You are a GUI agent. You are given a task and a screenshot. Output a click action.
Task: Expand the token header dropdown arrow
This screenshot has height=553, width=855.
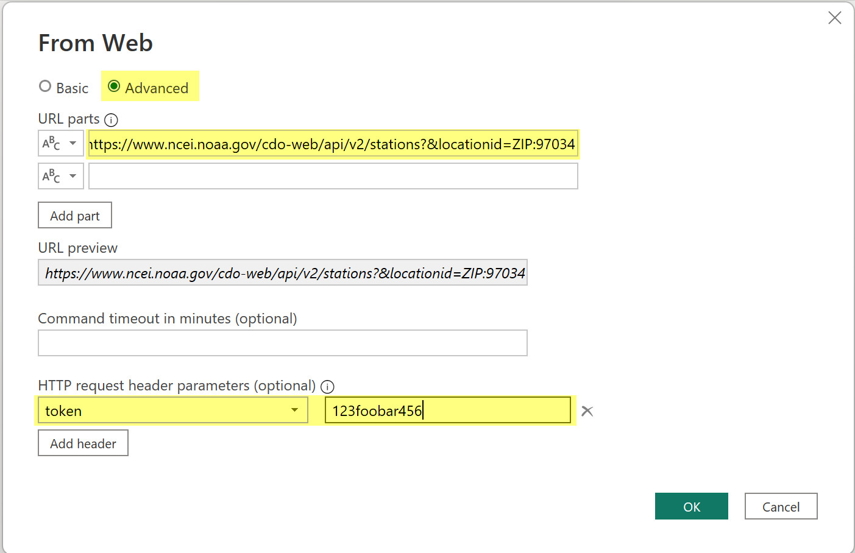(295, 410)
